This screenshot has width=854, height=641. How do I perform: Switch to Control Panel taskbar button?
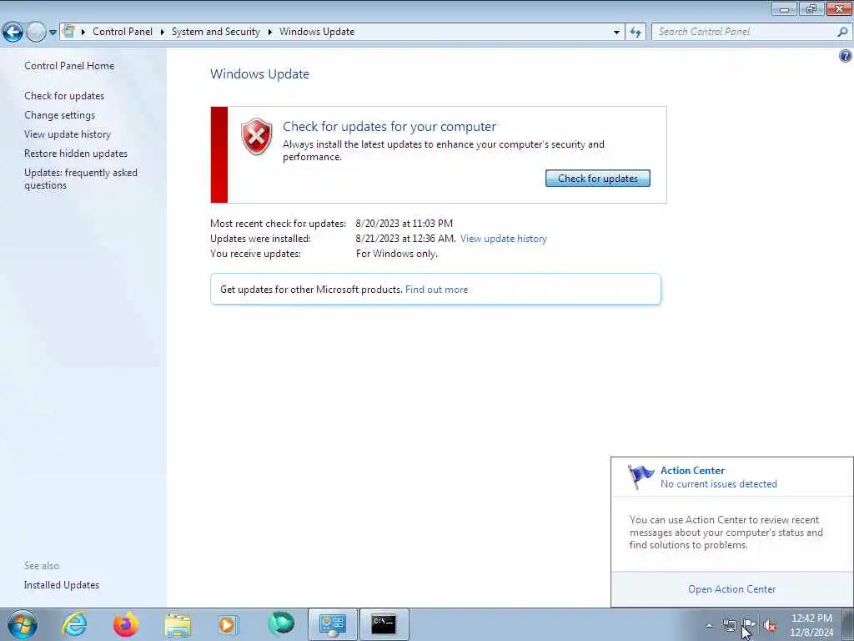333,624
